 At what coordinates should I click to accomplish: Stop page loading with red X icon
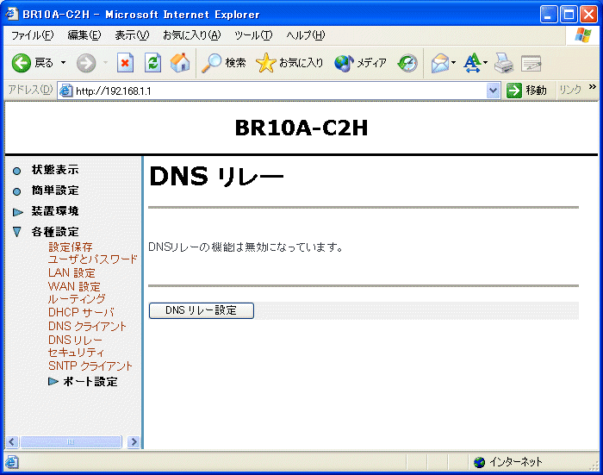tap(125, 63)
